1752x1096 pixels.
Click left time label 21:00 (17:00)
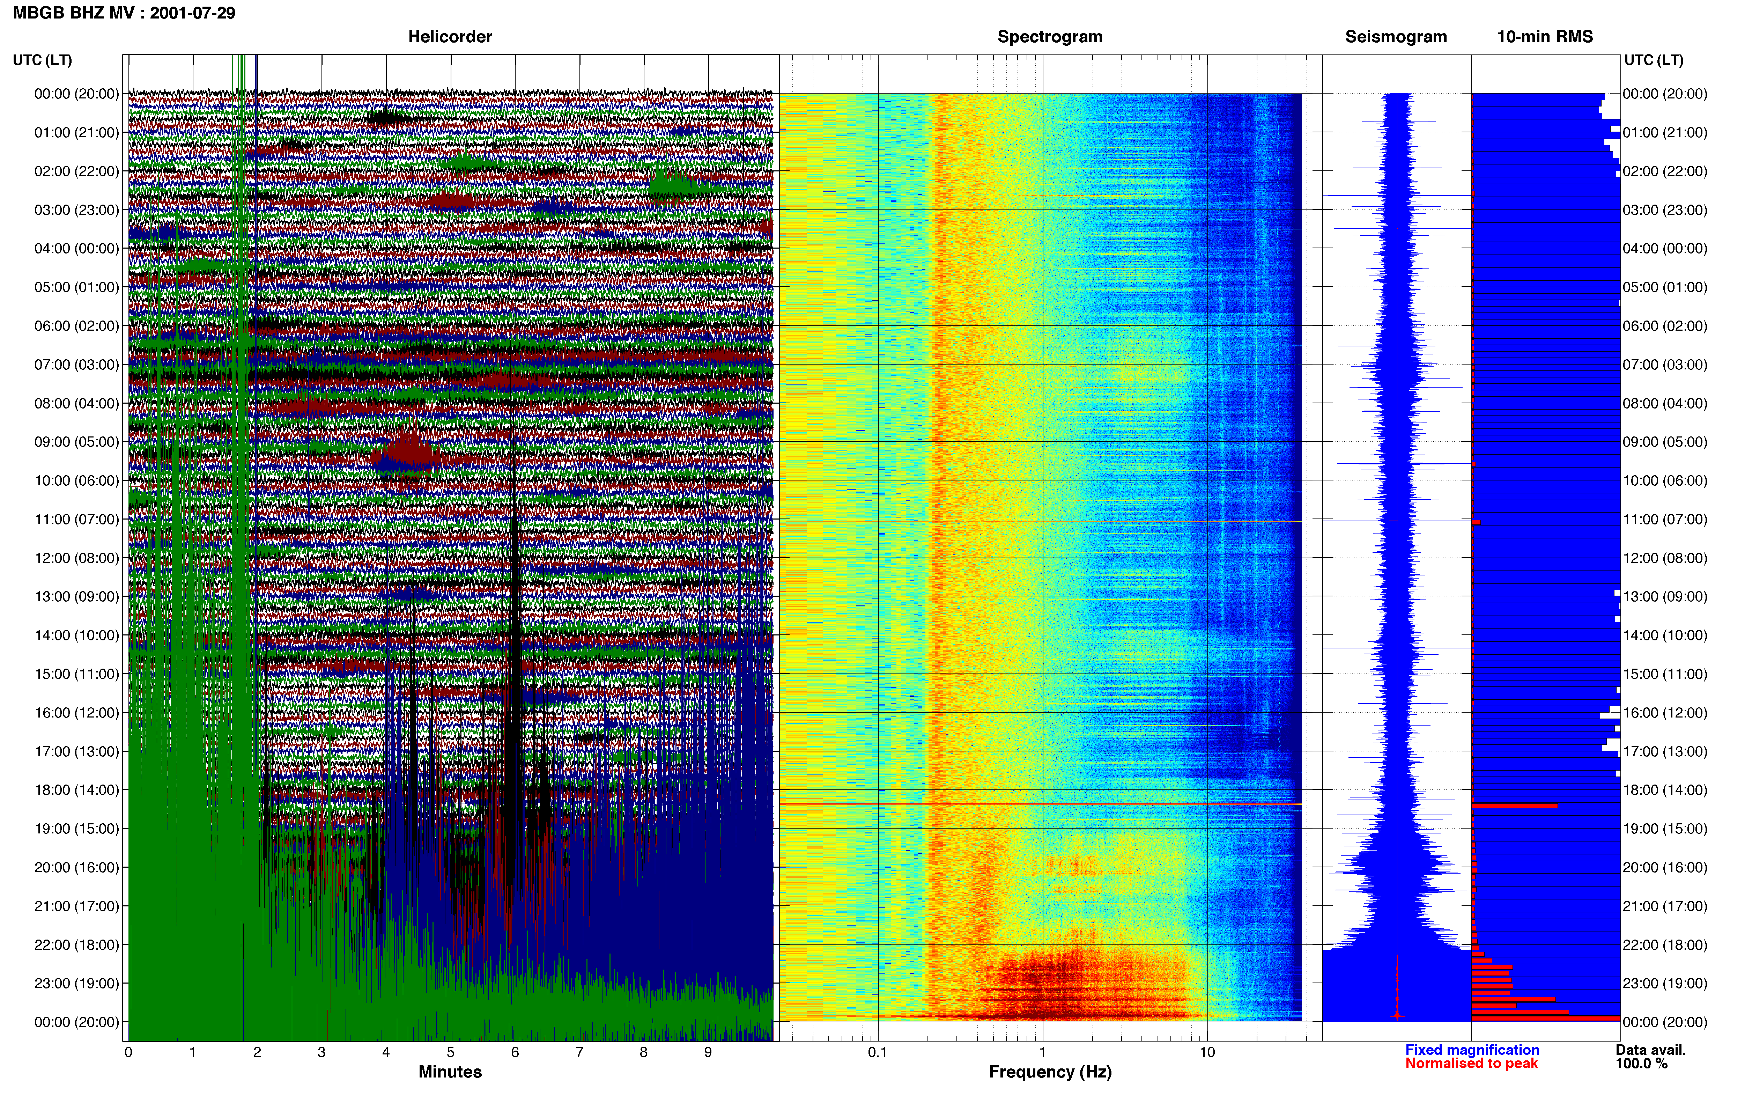coord(77,906)
